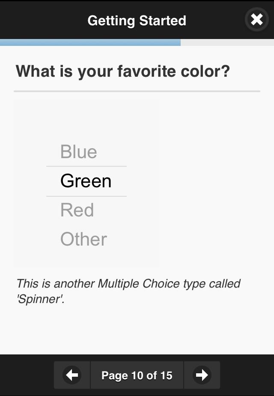Tap the selected Green option
Image resolution: width=274 pixels, height=396 pixels.
[x=86, y=181]
